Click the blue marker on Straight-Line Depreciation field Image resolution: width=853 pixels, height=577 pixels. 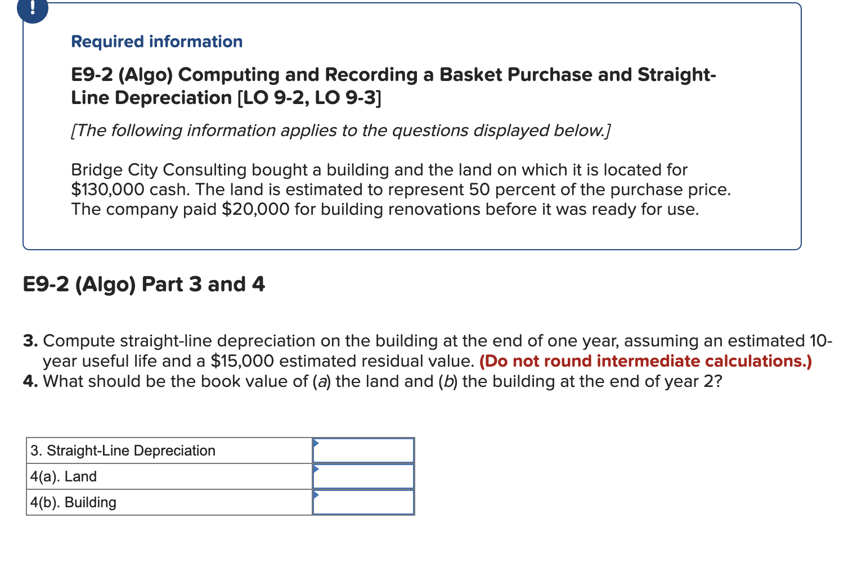tap(317, 444)
